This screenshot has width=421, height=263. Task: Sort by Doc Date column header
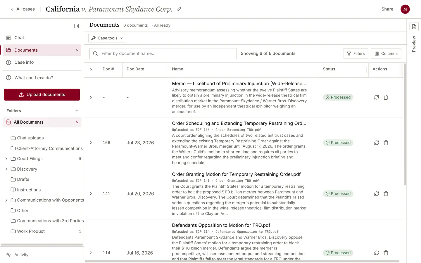coord(135,69)
